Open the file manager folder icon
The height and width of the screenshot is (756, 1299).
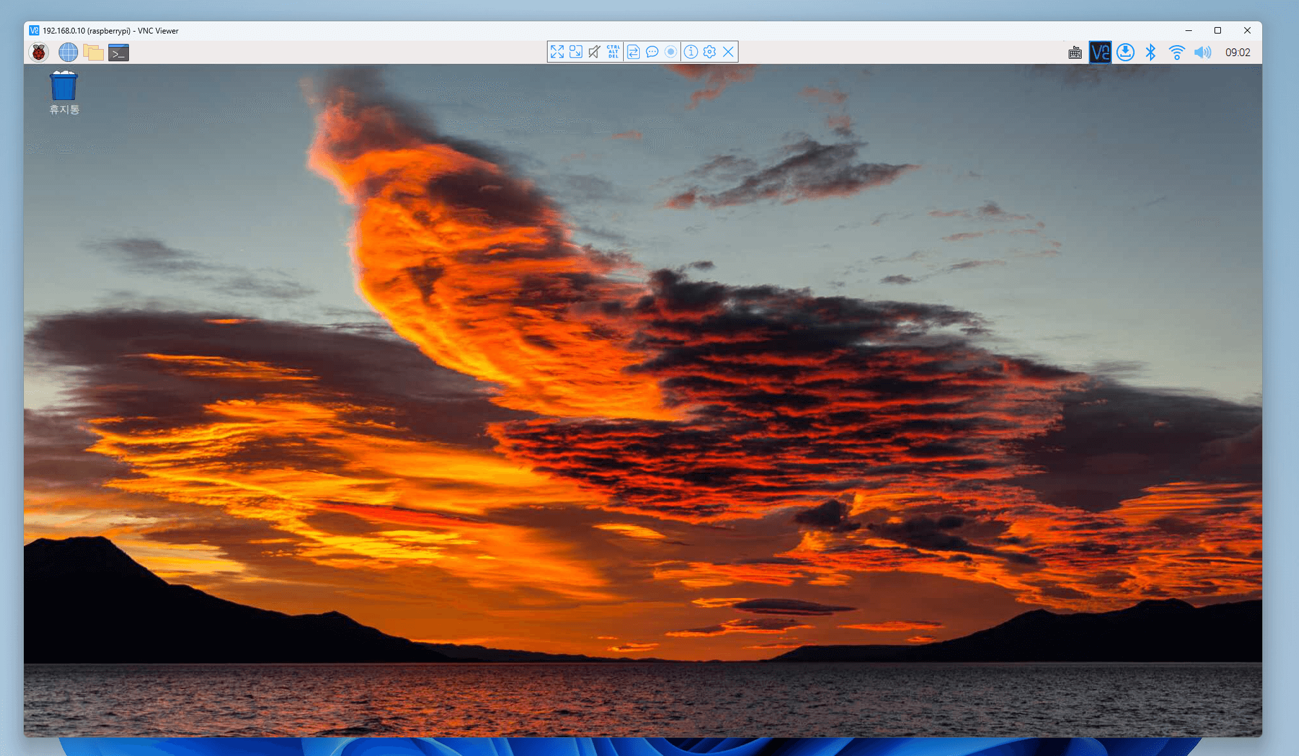coord(94,52)
